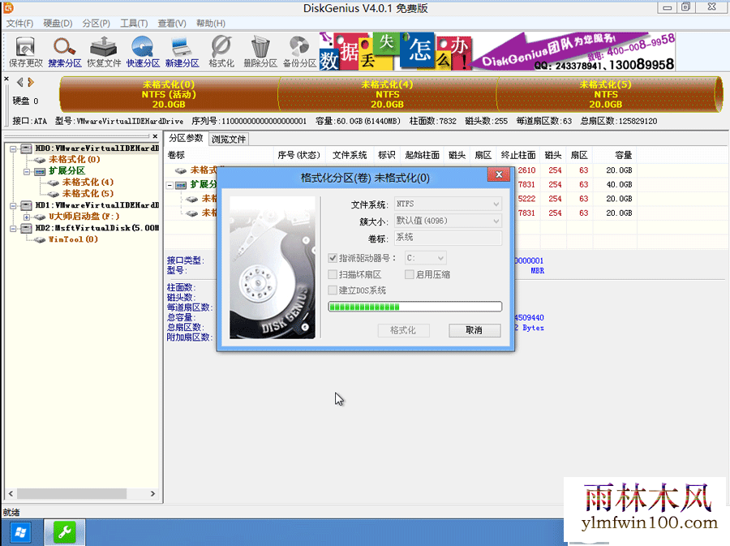The width and height of the screenshot is (730, 546).
Task: Click the 容量 column header
Action: [x=614, y=155]
